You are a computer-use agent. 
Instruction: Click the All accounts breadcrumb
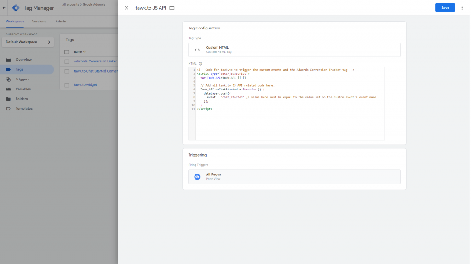click(x=70, y=5)
